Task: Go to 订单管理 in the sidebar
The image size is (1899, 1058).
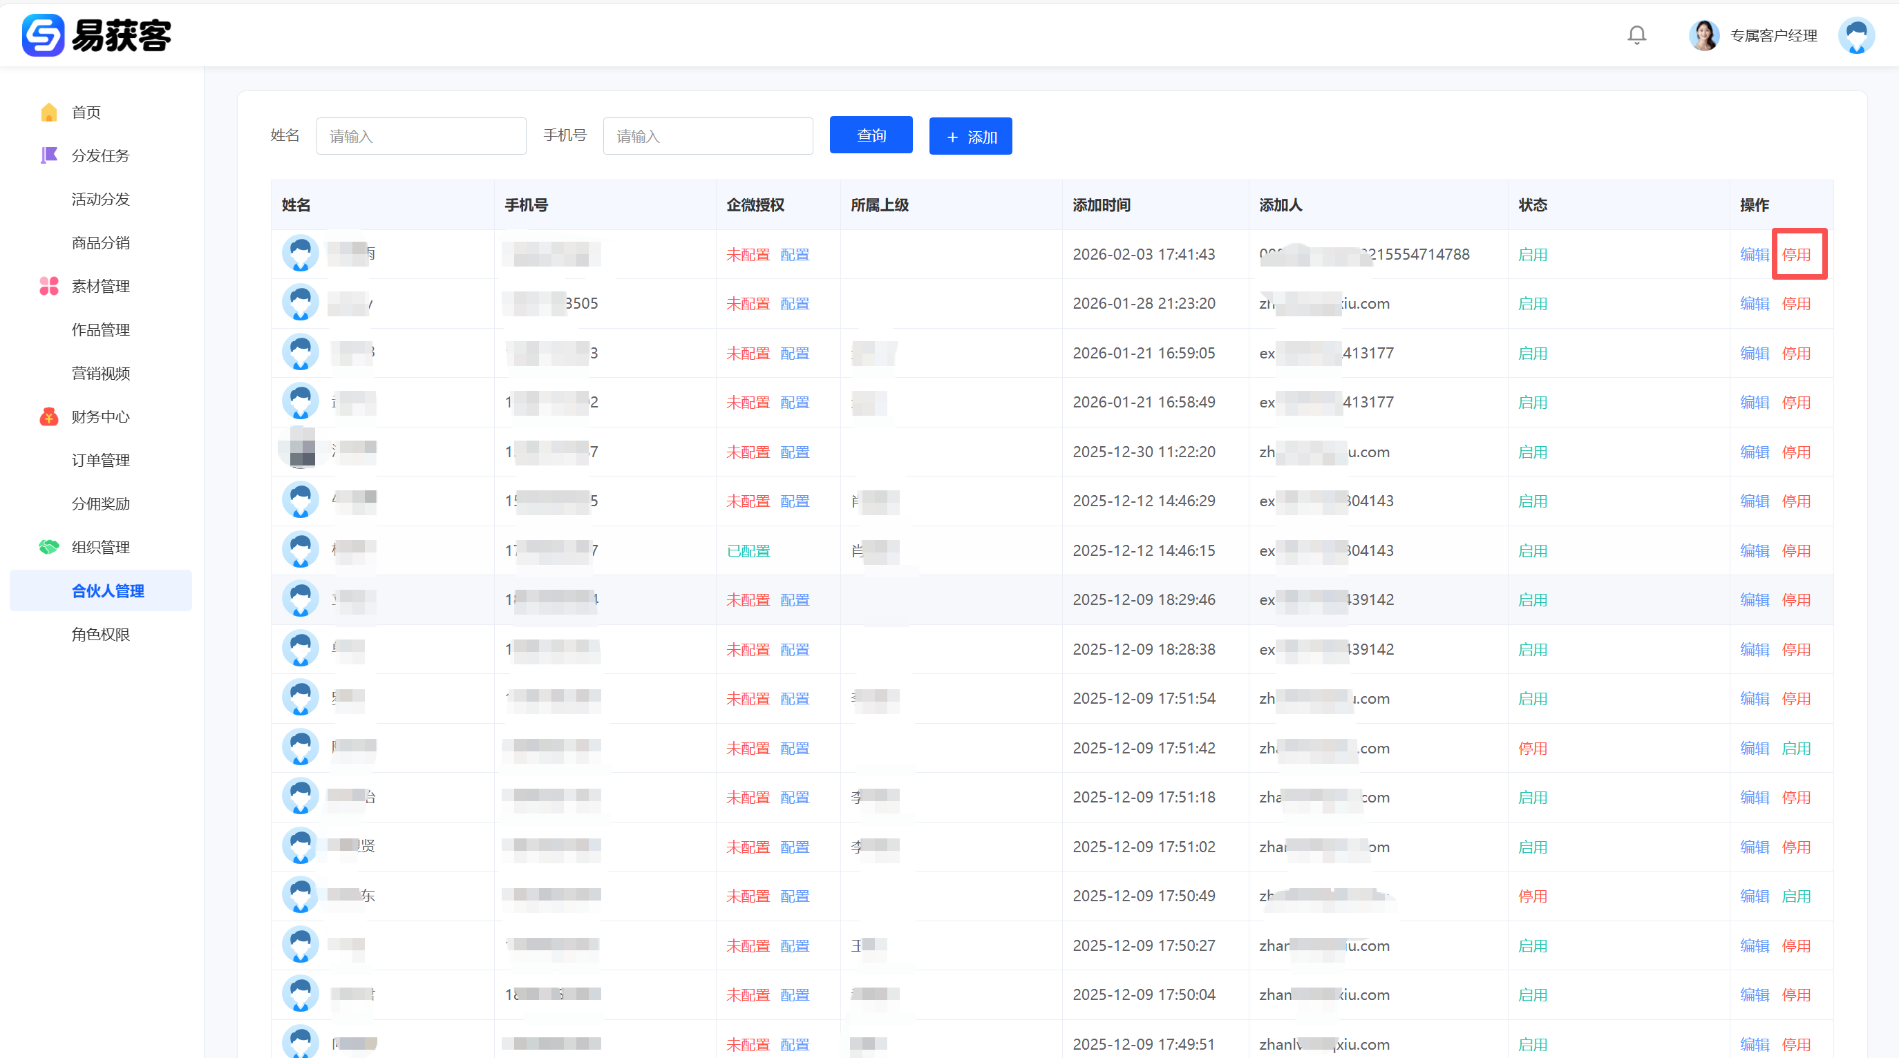Action: click(101, 461)
